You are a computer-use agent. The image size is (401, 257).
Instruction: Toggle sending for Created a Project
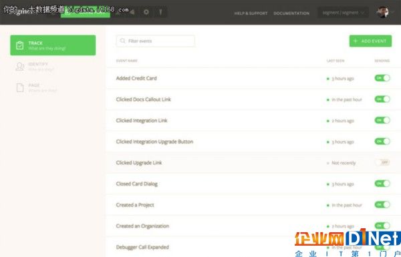(x=382, y=205)
